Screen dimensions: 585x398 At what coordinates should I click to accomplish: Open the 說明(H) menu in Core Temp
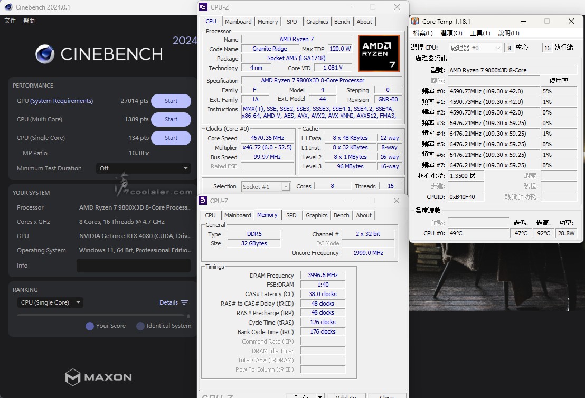508,33
